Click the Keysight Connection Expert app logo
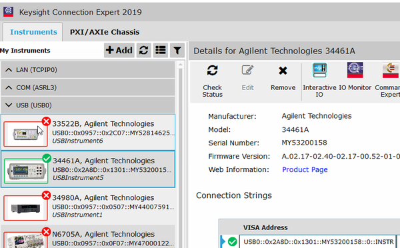Image resolution: width=400 pixels, height=248 pixels. [x=8, y=12]
